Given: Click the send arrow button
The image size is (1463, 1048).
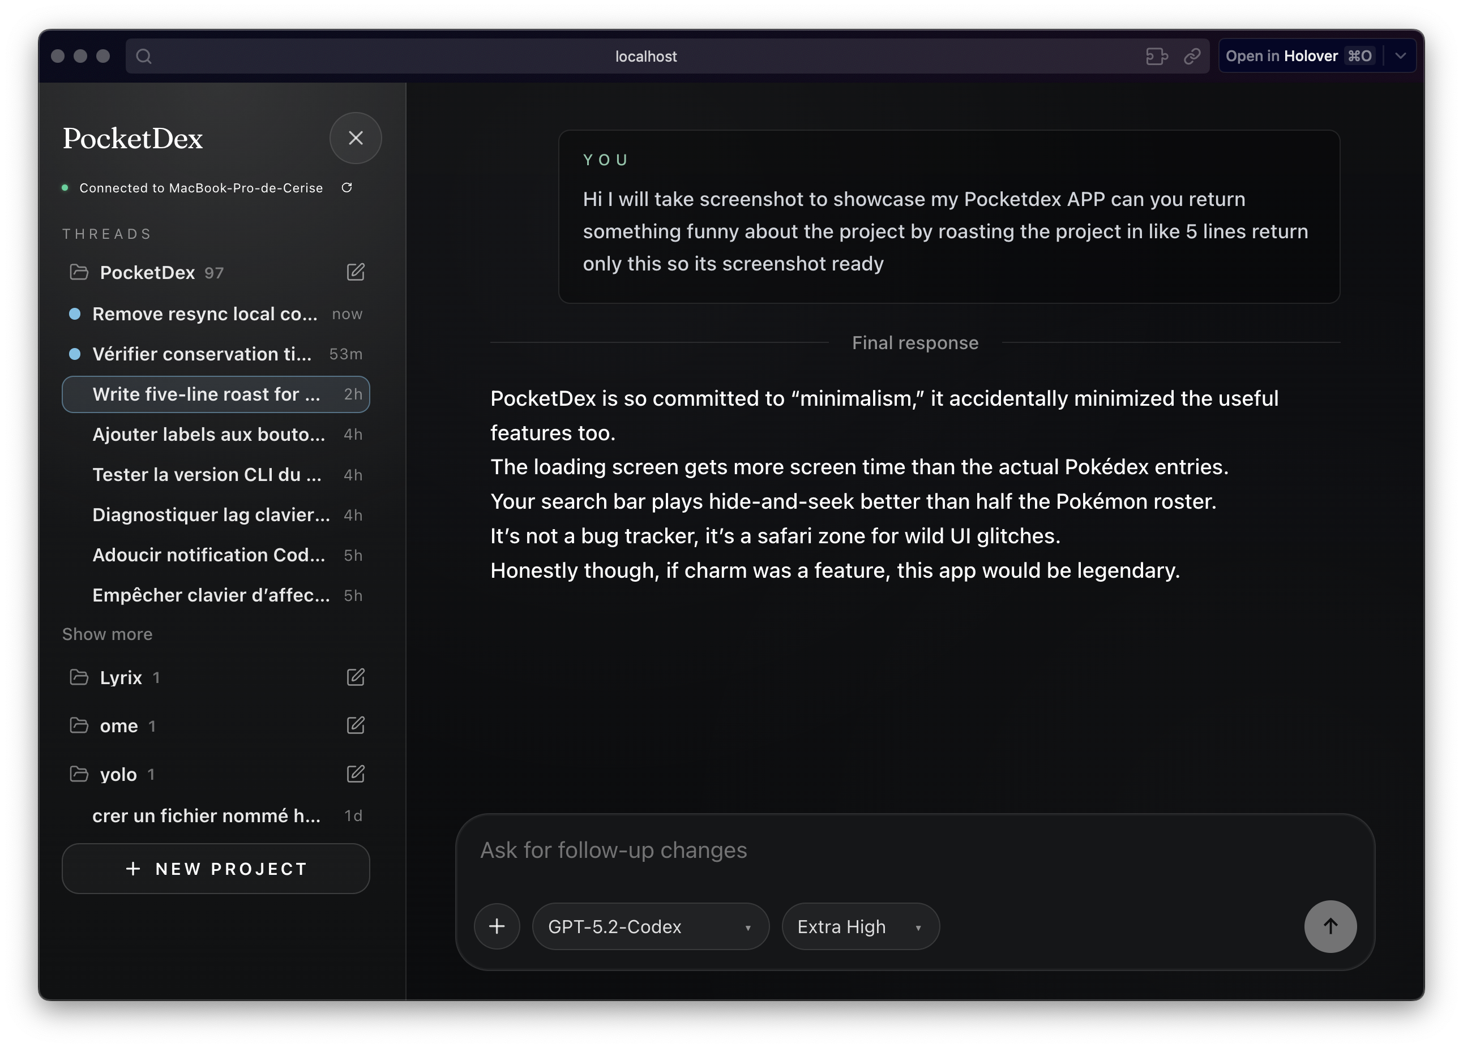Looking at the screenshot, I should pyautogui.click(x=1330, y=926).
